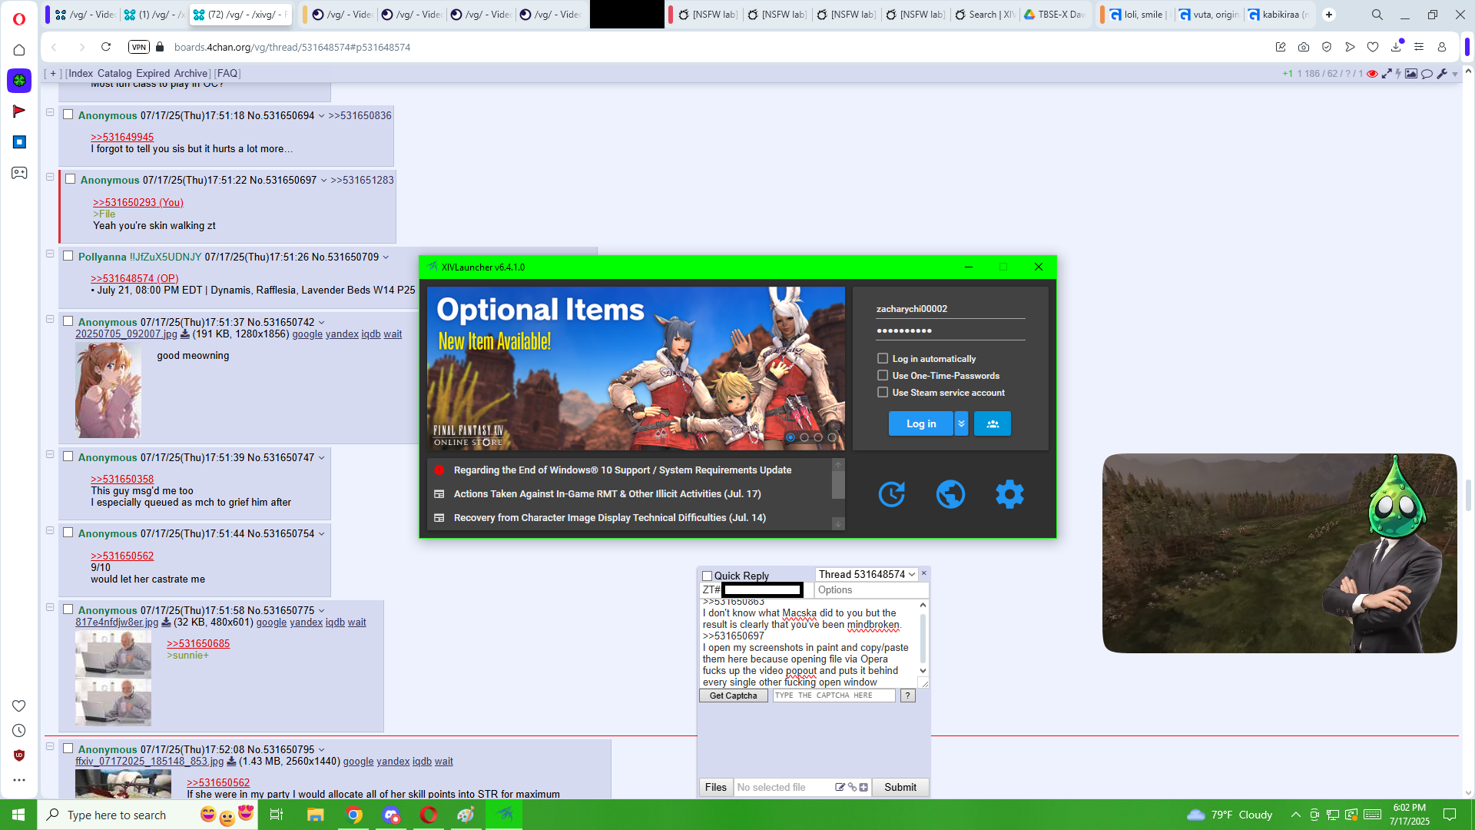Check the box for post No.531650742

pyautogui.click(x=68, y=321)
